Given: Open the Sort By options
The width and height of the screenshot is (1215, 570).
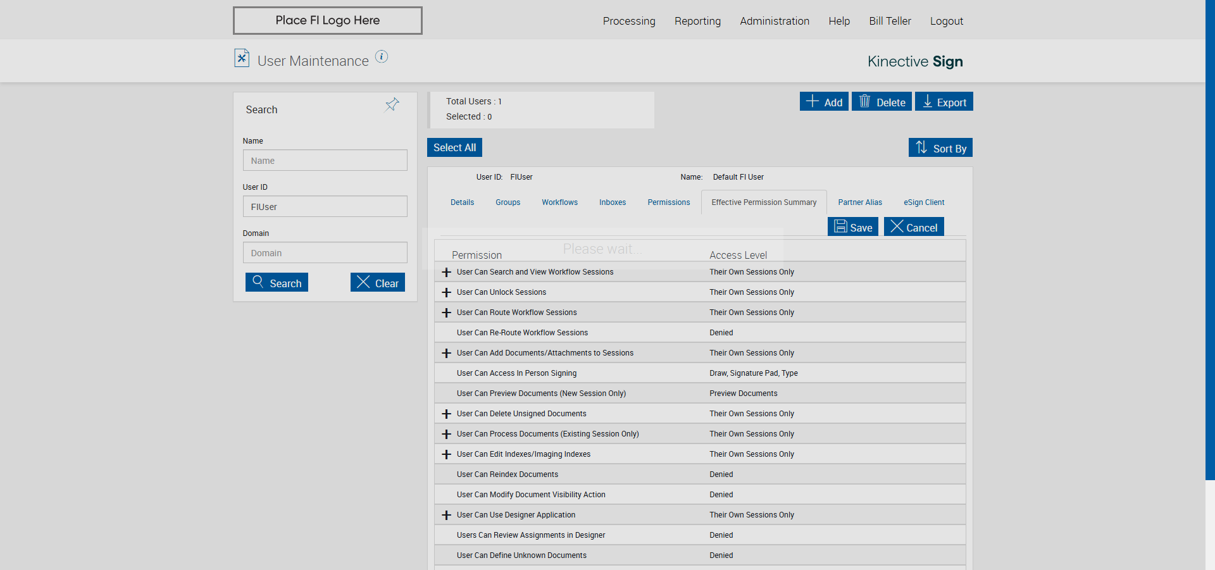Looking at the screenshot, I should pyautogui.click(x=940, y=148).
